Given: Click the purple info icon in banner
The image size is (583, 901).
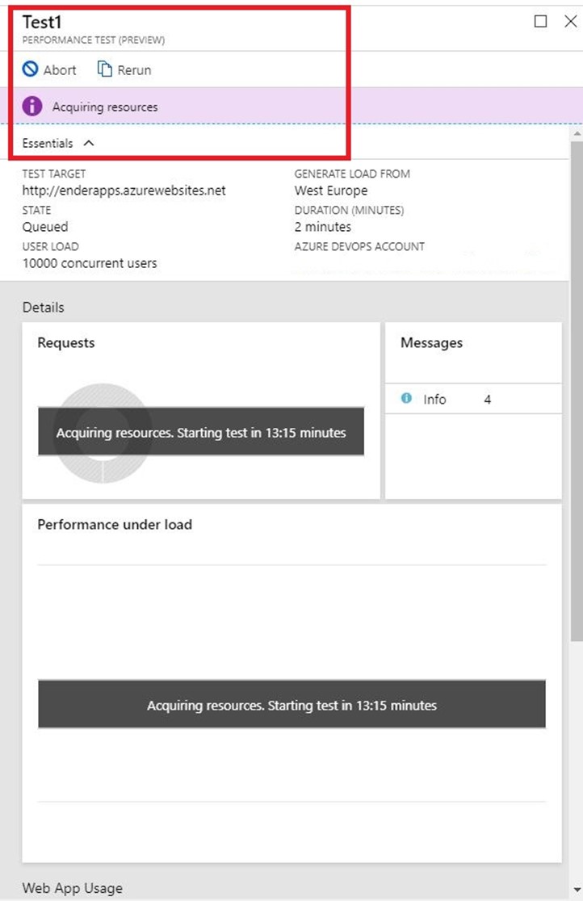Looking at the screenshot, I should click(32, 107).
